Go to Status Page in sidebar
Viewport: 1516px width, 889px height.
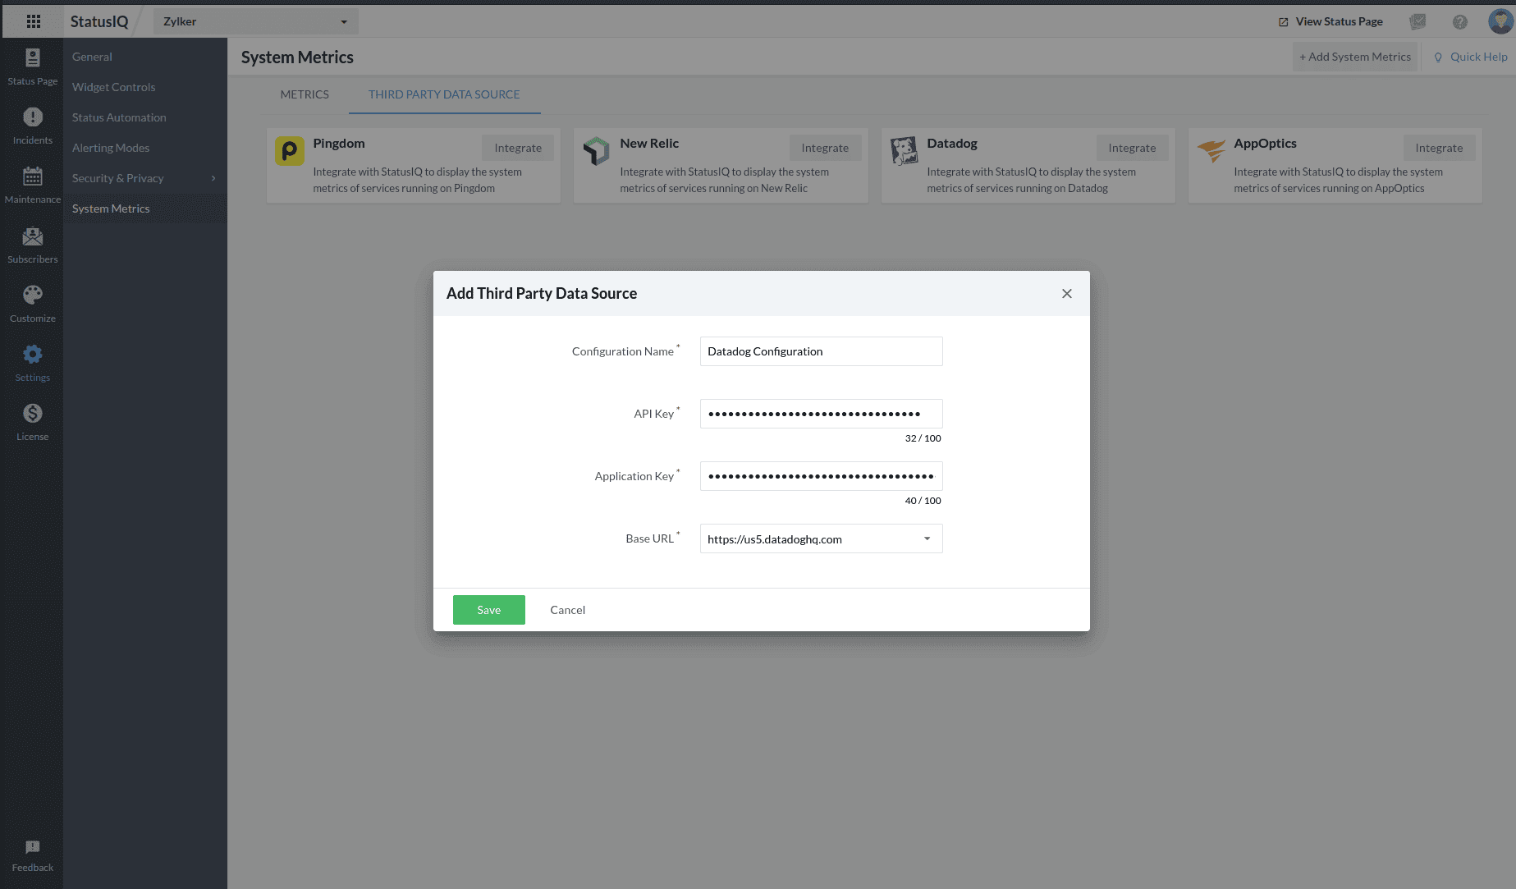[x=33, y=66]
